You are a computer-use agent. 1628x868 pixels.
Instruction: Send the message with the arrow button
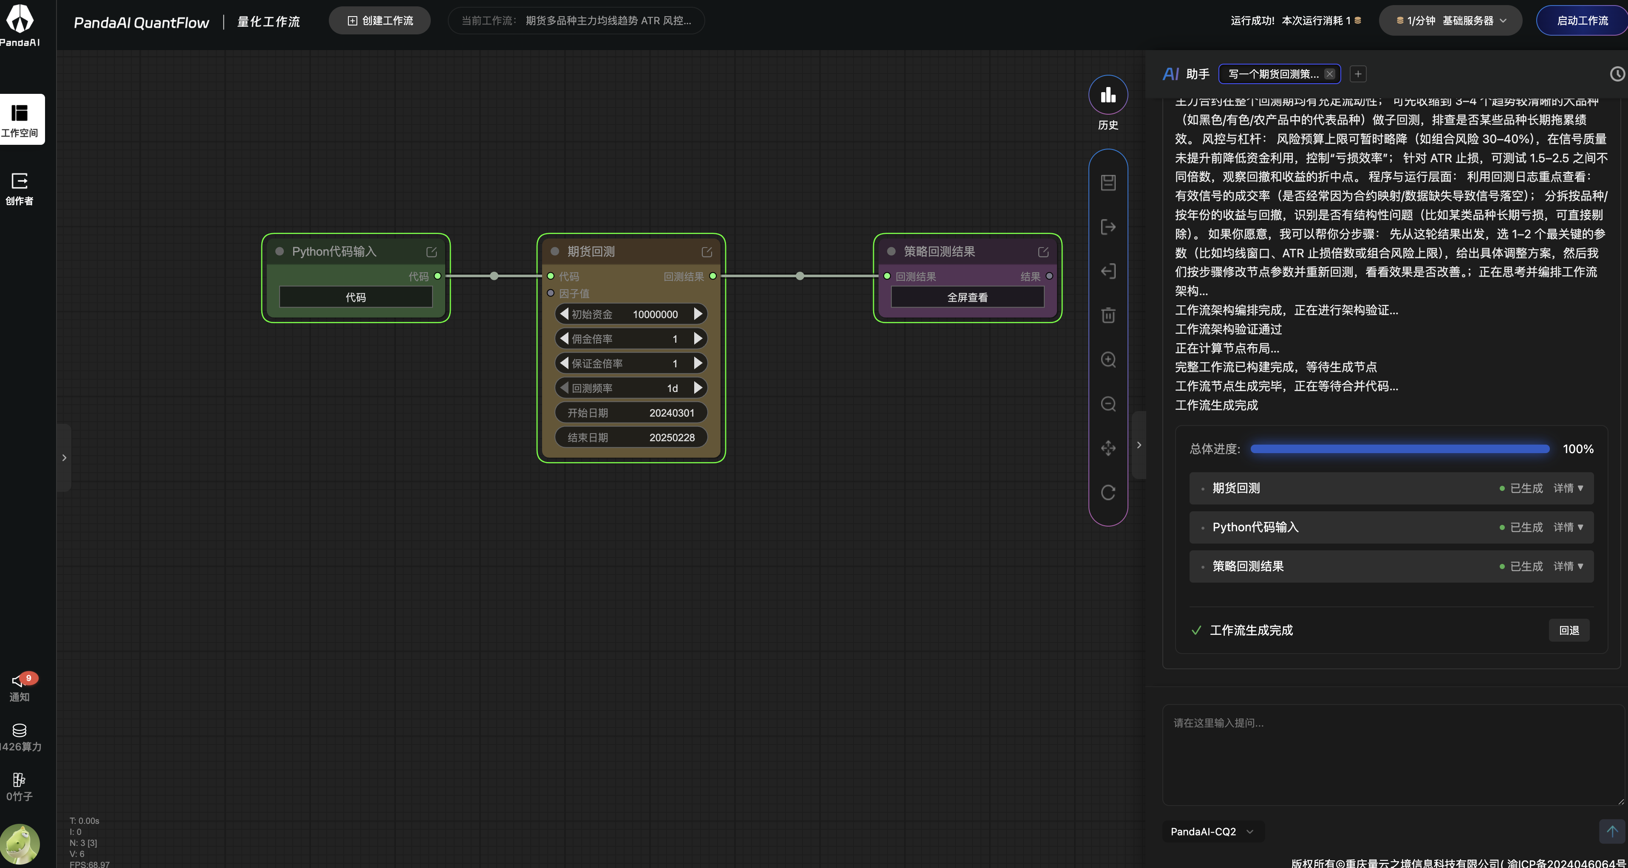pyautogui.click(x=1611, y=831)
